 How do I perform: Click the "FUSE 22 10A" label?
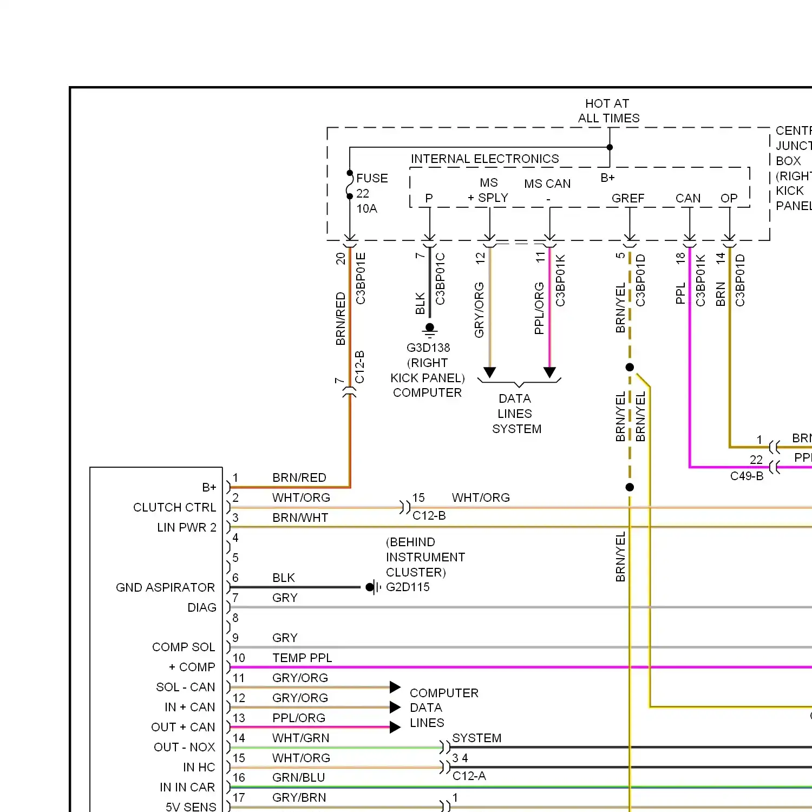(x=372, y=193)
